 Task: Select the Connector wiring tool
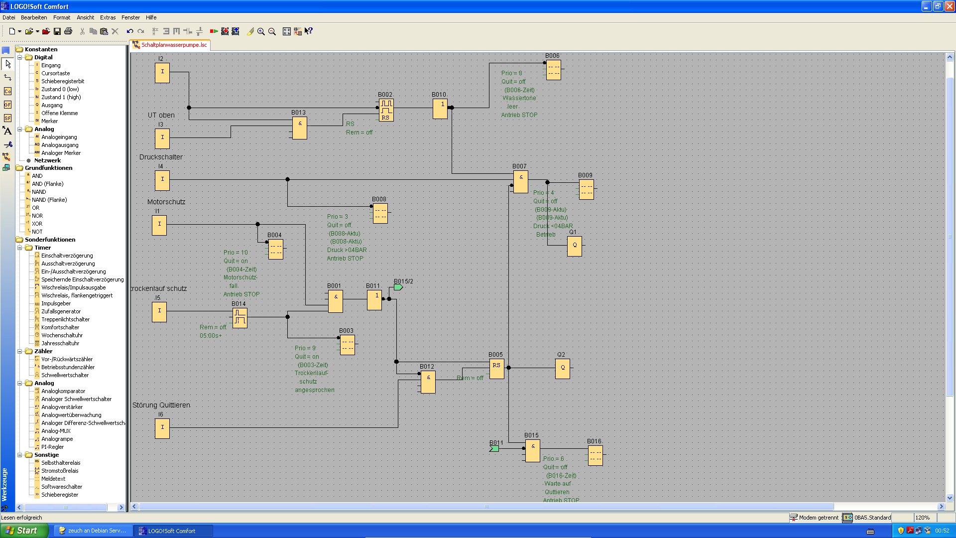click(x=7, y=77)
